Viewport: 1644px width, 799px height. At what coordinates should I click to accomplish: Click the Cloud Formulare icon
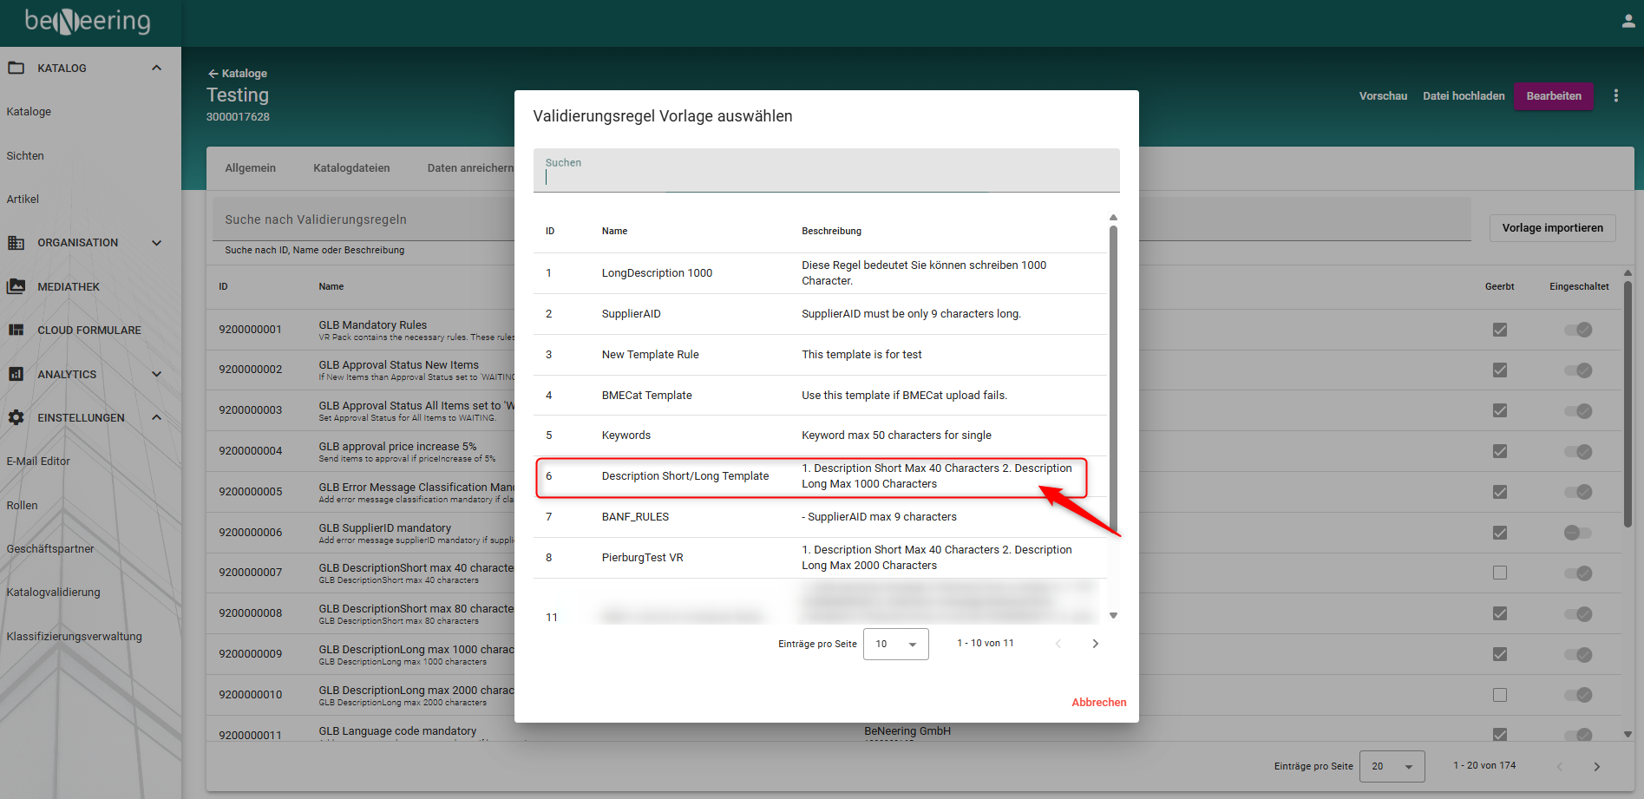pyautogui.click(x=16, y=330)
